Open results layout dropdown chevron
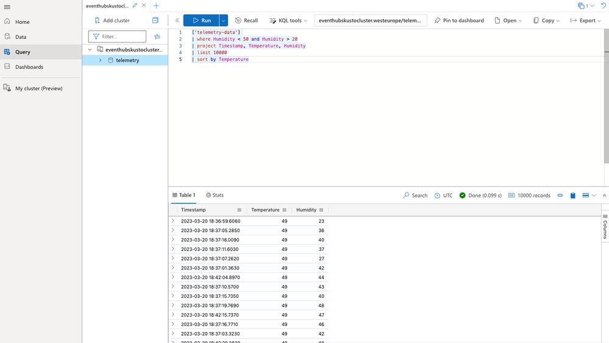The image size is (609, 343). coord(594,195)
